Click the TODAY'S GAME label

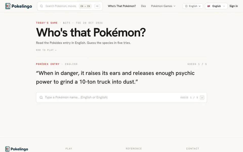tap(47, 23)
